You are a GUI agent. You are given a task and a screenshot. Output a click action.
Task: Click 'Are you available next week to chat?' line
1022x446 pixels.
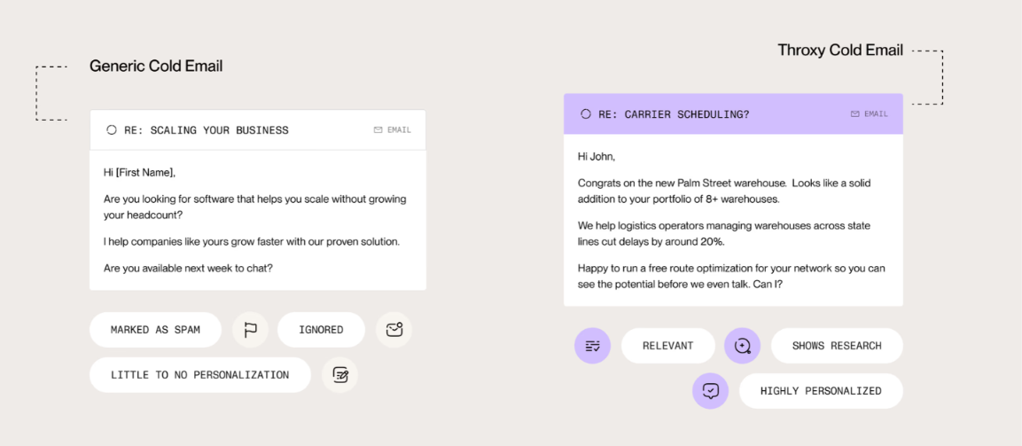coord(189,268)
